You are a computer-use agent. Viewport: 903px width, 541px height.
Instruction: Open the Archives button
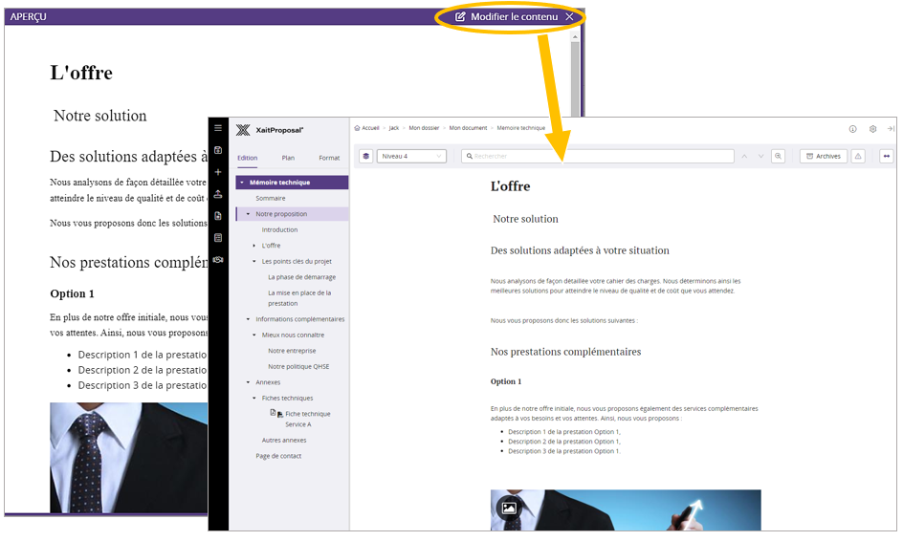tap(823, 156)
